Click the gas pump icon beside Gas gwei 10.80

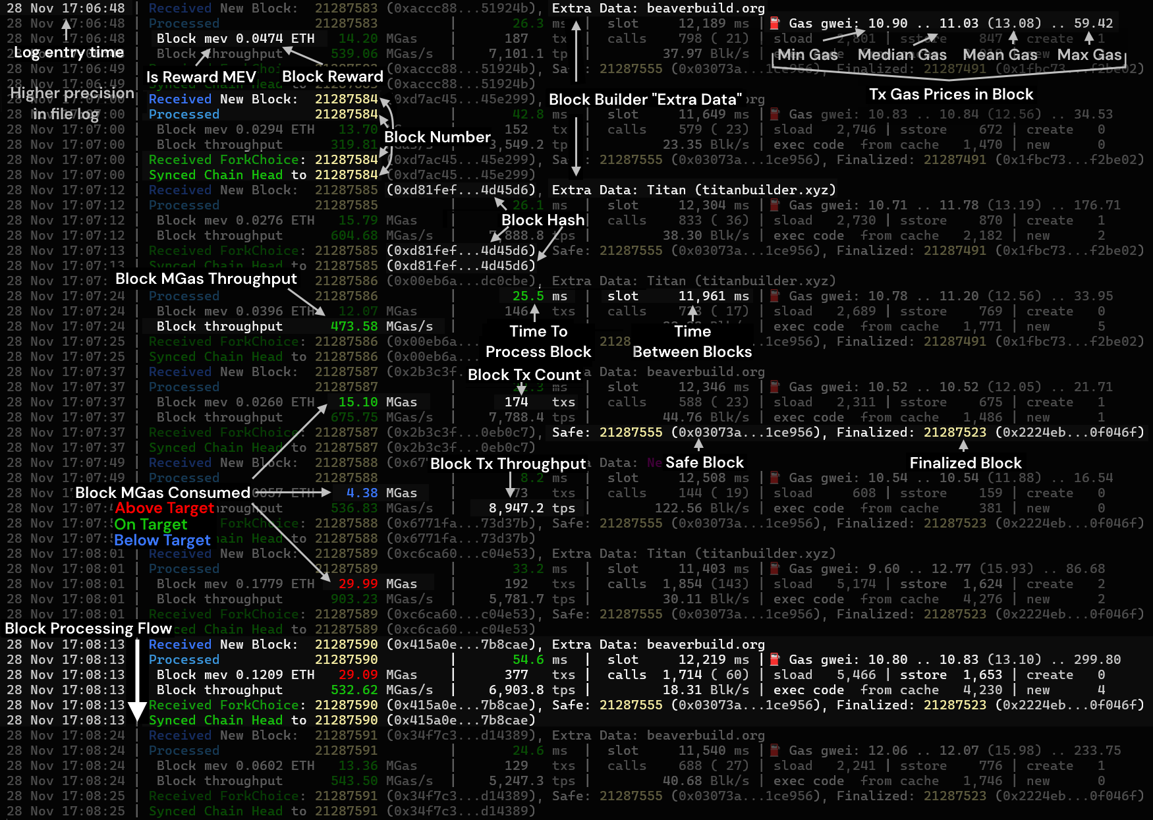pyautogui.click(x=775, y=659)
